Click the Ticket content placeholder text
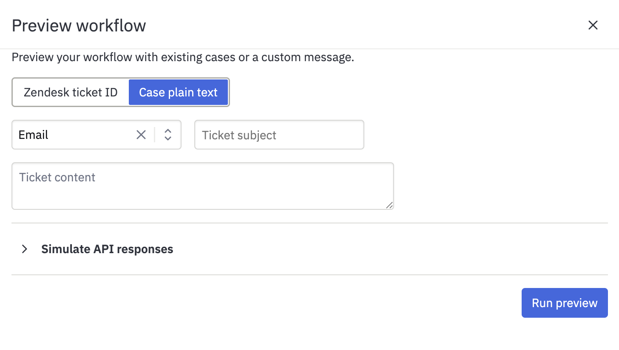Image resolution: width=619 pixels, height=350 pixels. [57, 177]
